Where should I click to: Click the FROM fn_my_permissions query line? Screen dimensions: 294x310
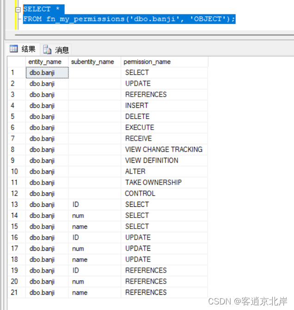point(129,19)
